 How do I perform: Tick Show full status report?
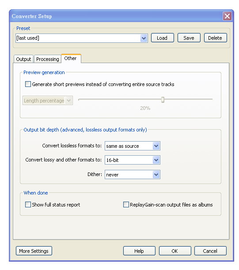click(28, 205)
